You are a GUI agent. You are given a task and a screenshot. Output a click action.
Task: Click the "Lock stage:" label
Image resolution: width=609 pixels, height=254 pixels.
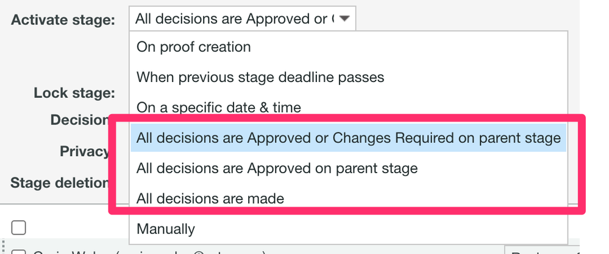click(x=74, y=93)
